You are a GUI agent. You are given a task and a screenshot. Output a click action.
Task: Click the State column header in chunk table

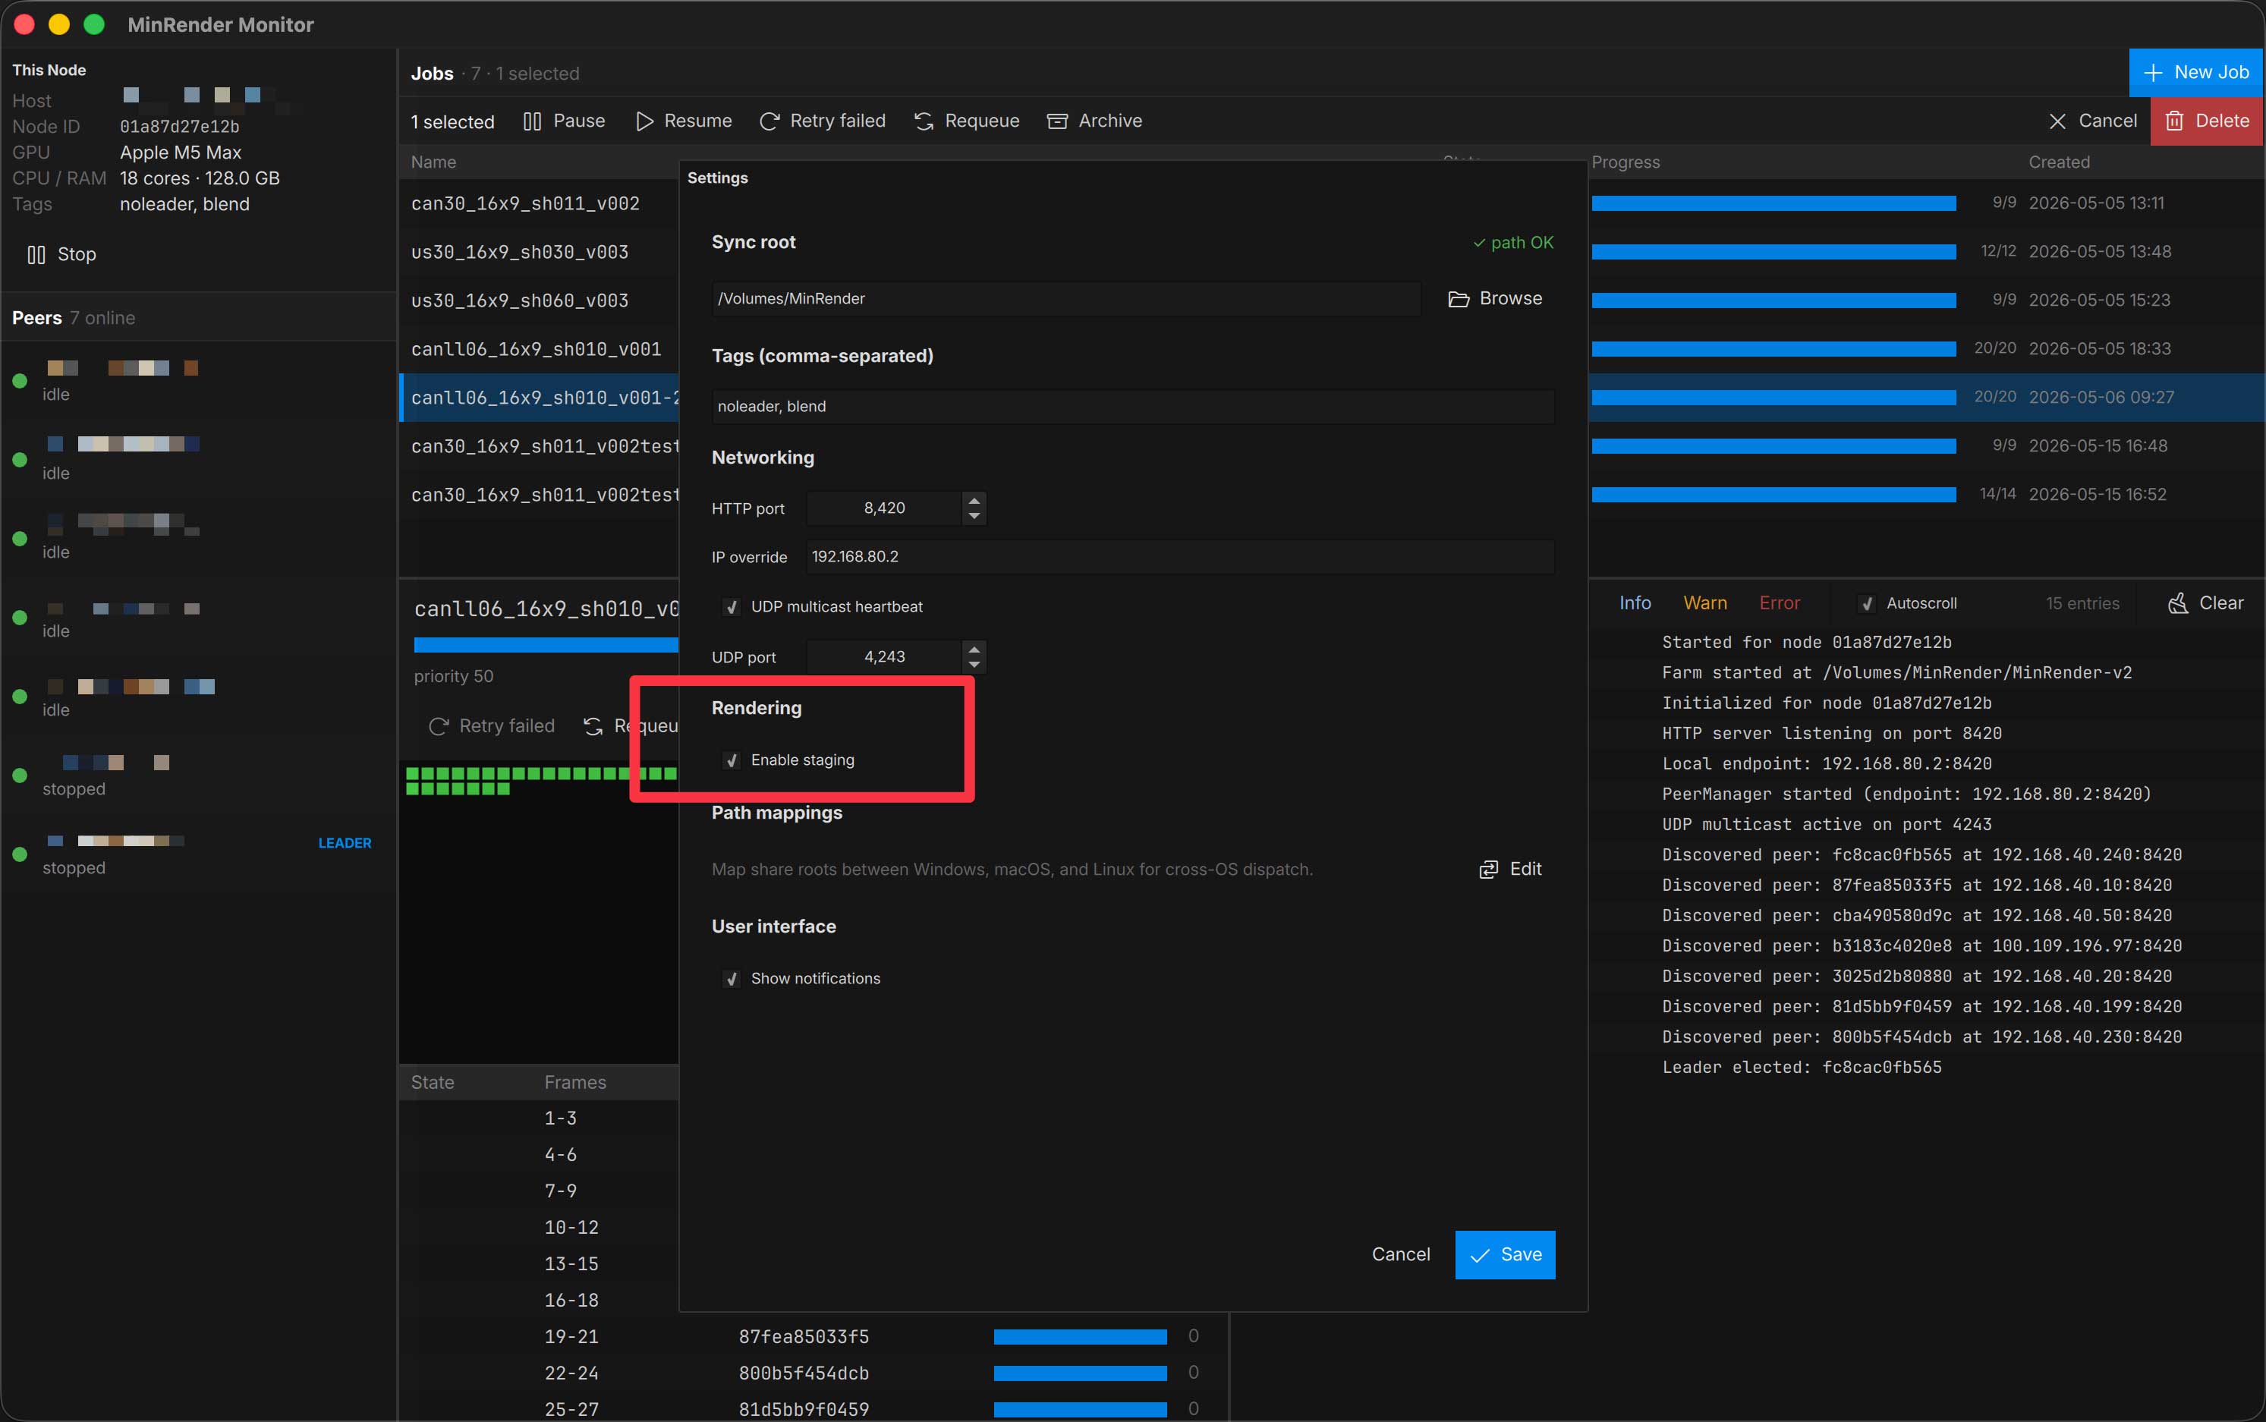pos(433,1083)
